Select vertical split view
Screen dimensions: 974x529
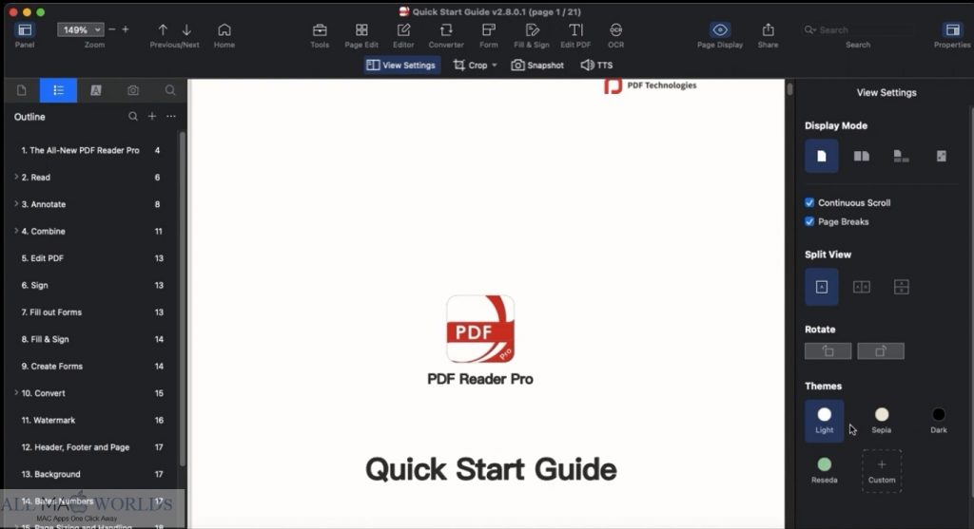click(862, 287)
